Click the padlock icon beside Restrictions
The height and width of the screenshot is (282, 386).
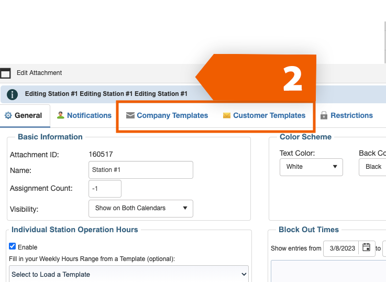coord(324,116)
